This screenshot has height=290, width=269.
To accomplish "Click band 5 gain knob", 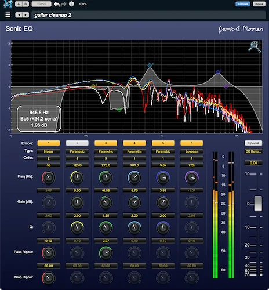I will [163, 202].
